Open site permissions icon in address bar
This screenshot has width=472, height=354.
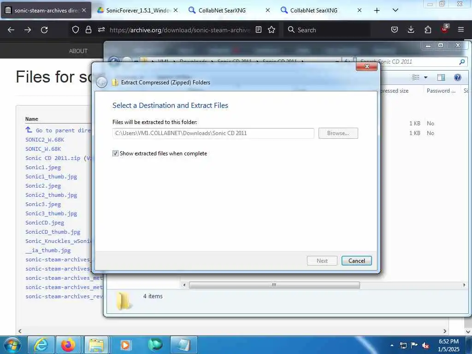[x=101, y=29]
